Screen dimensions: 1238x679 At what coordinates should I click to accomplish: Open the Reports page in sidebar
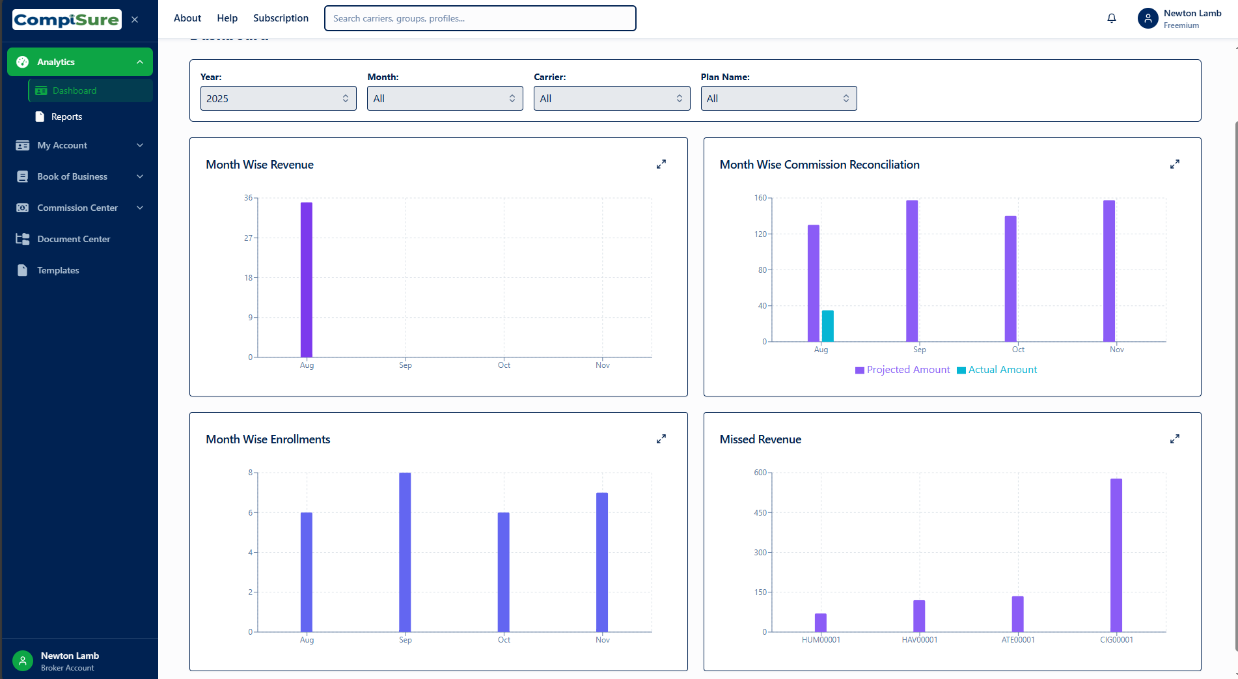pos(66,117)
